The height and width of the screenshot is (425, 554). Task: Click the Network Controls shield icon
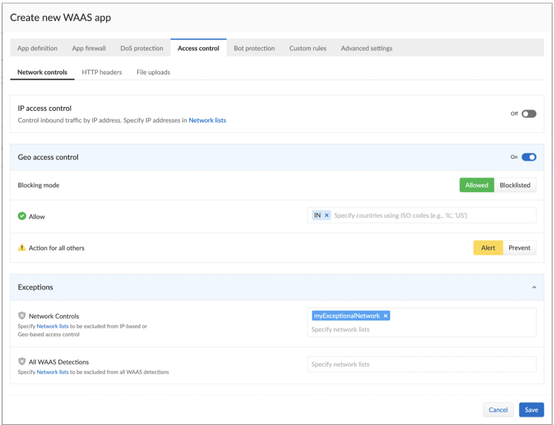click(22, 315)
